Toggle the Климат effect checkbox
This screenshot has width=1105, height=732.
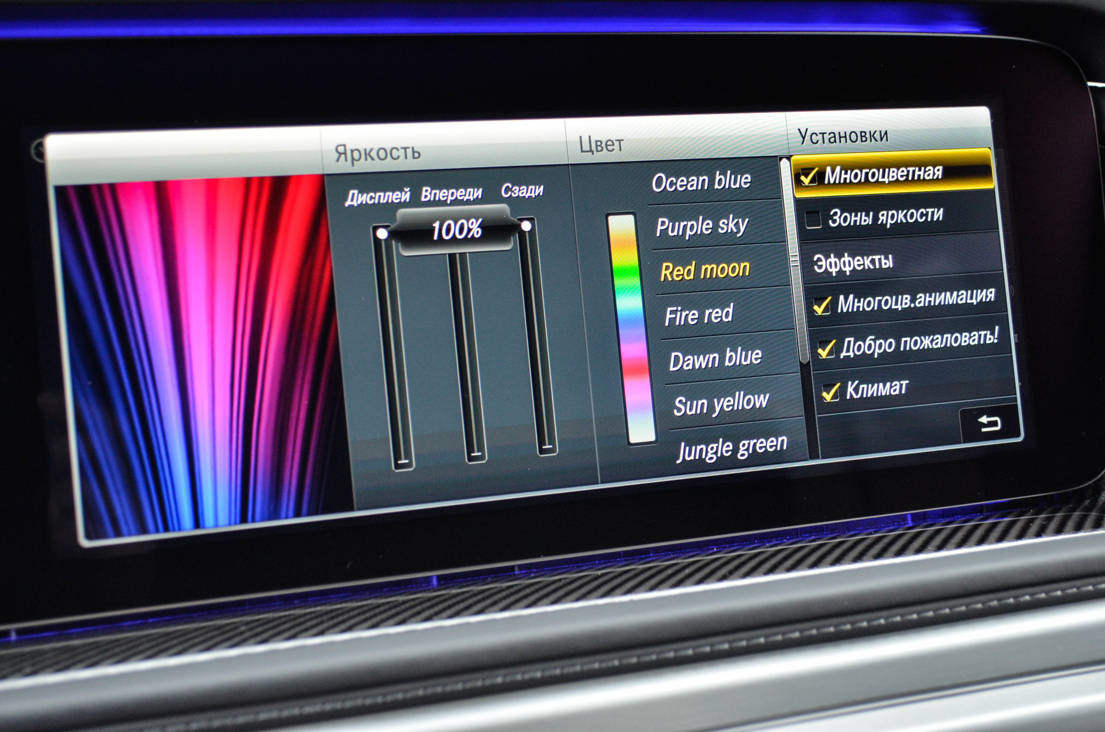pos(831,391)
